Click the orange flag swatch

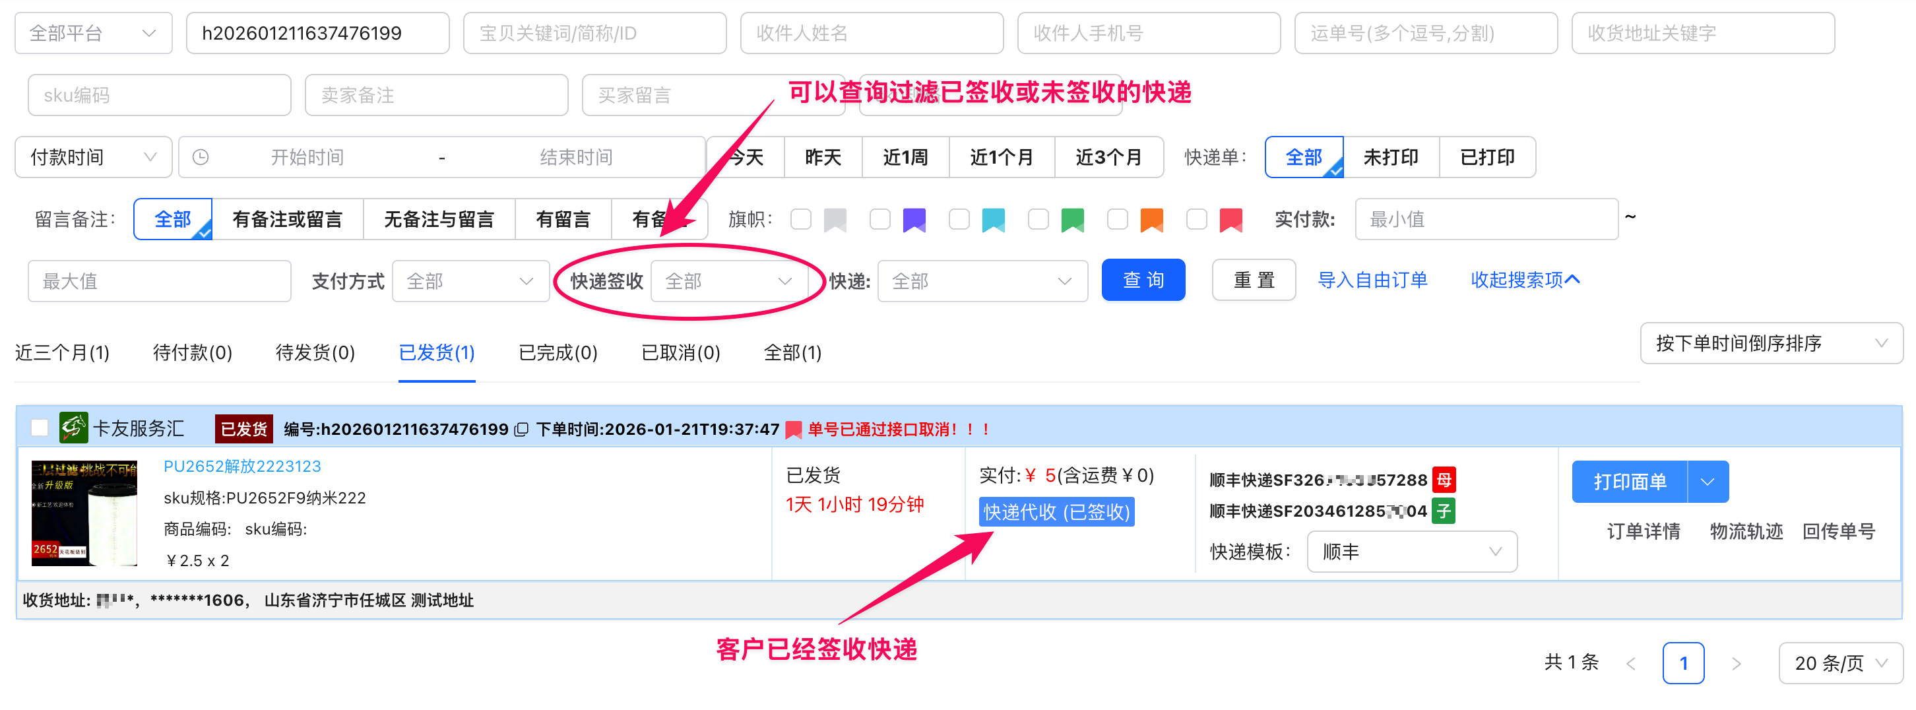pyautogui.click(x=1151, y=220)
